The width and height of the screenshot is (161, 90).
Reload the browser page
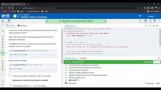pos(9,8)
